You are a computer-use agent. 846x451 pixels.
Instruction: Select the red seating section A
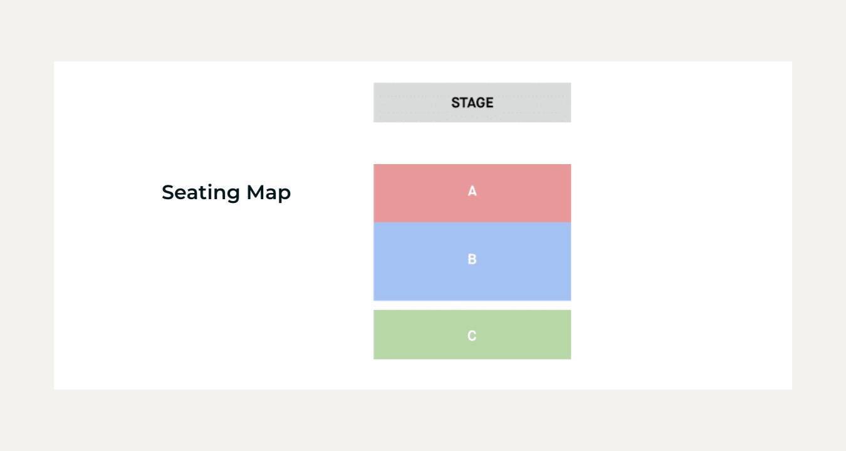pos(472,193)
